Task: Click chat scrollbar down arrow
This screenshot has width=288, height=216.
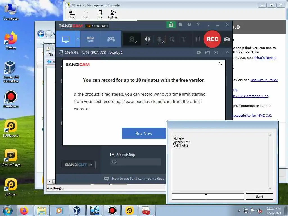Action: point(270,189)
